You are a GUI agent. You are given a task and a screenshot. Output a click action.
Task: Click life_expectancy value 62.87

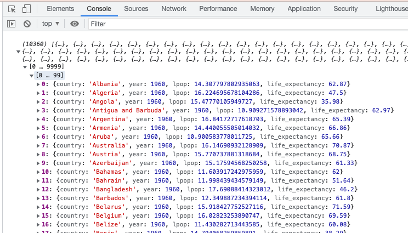[337, 84]
